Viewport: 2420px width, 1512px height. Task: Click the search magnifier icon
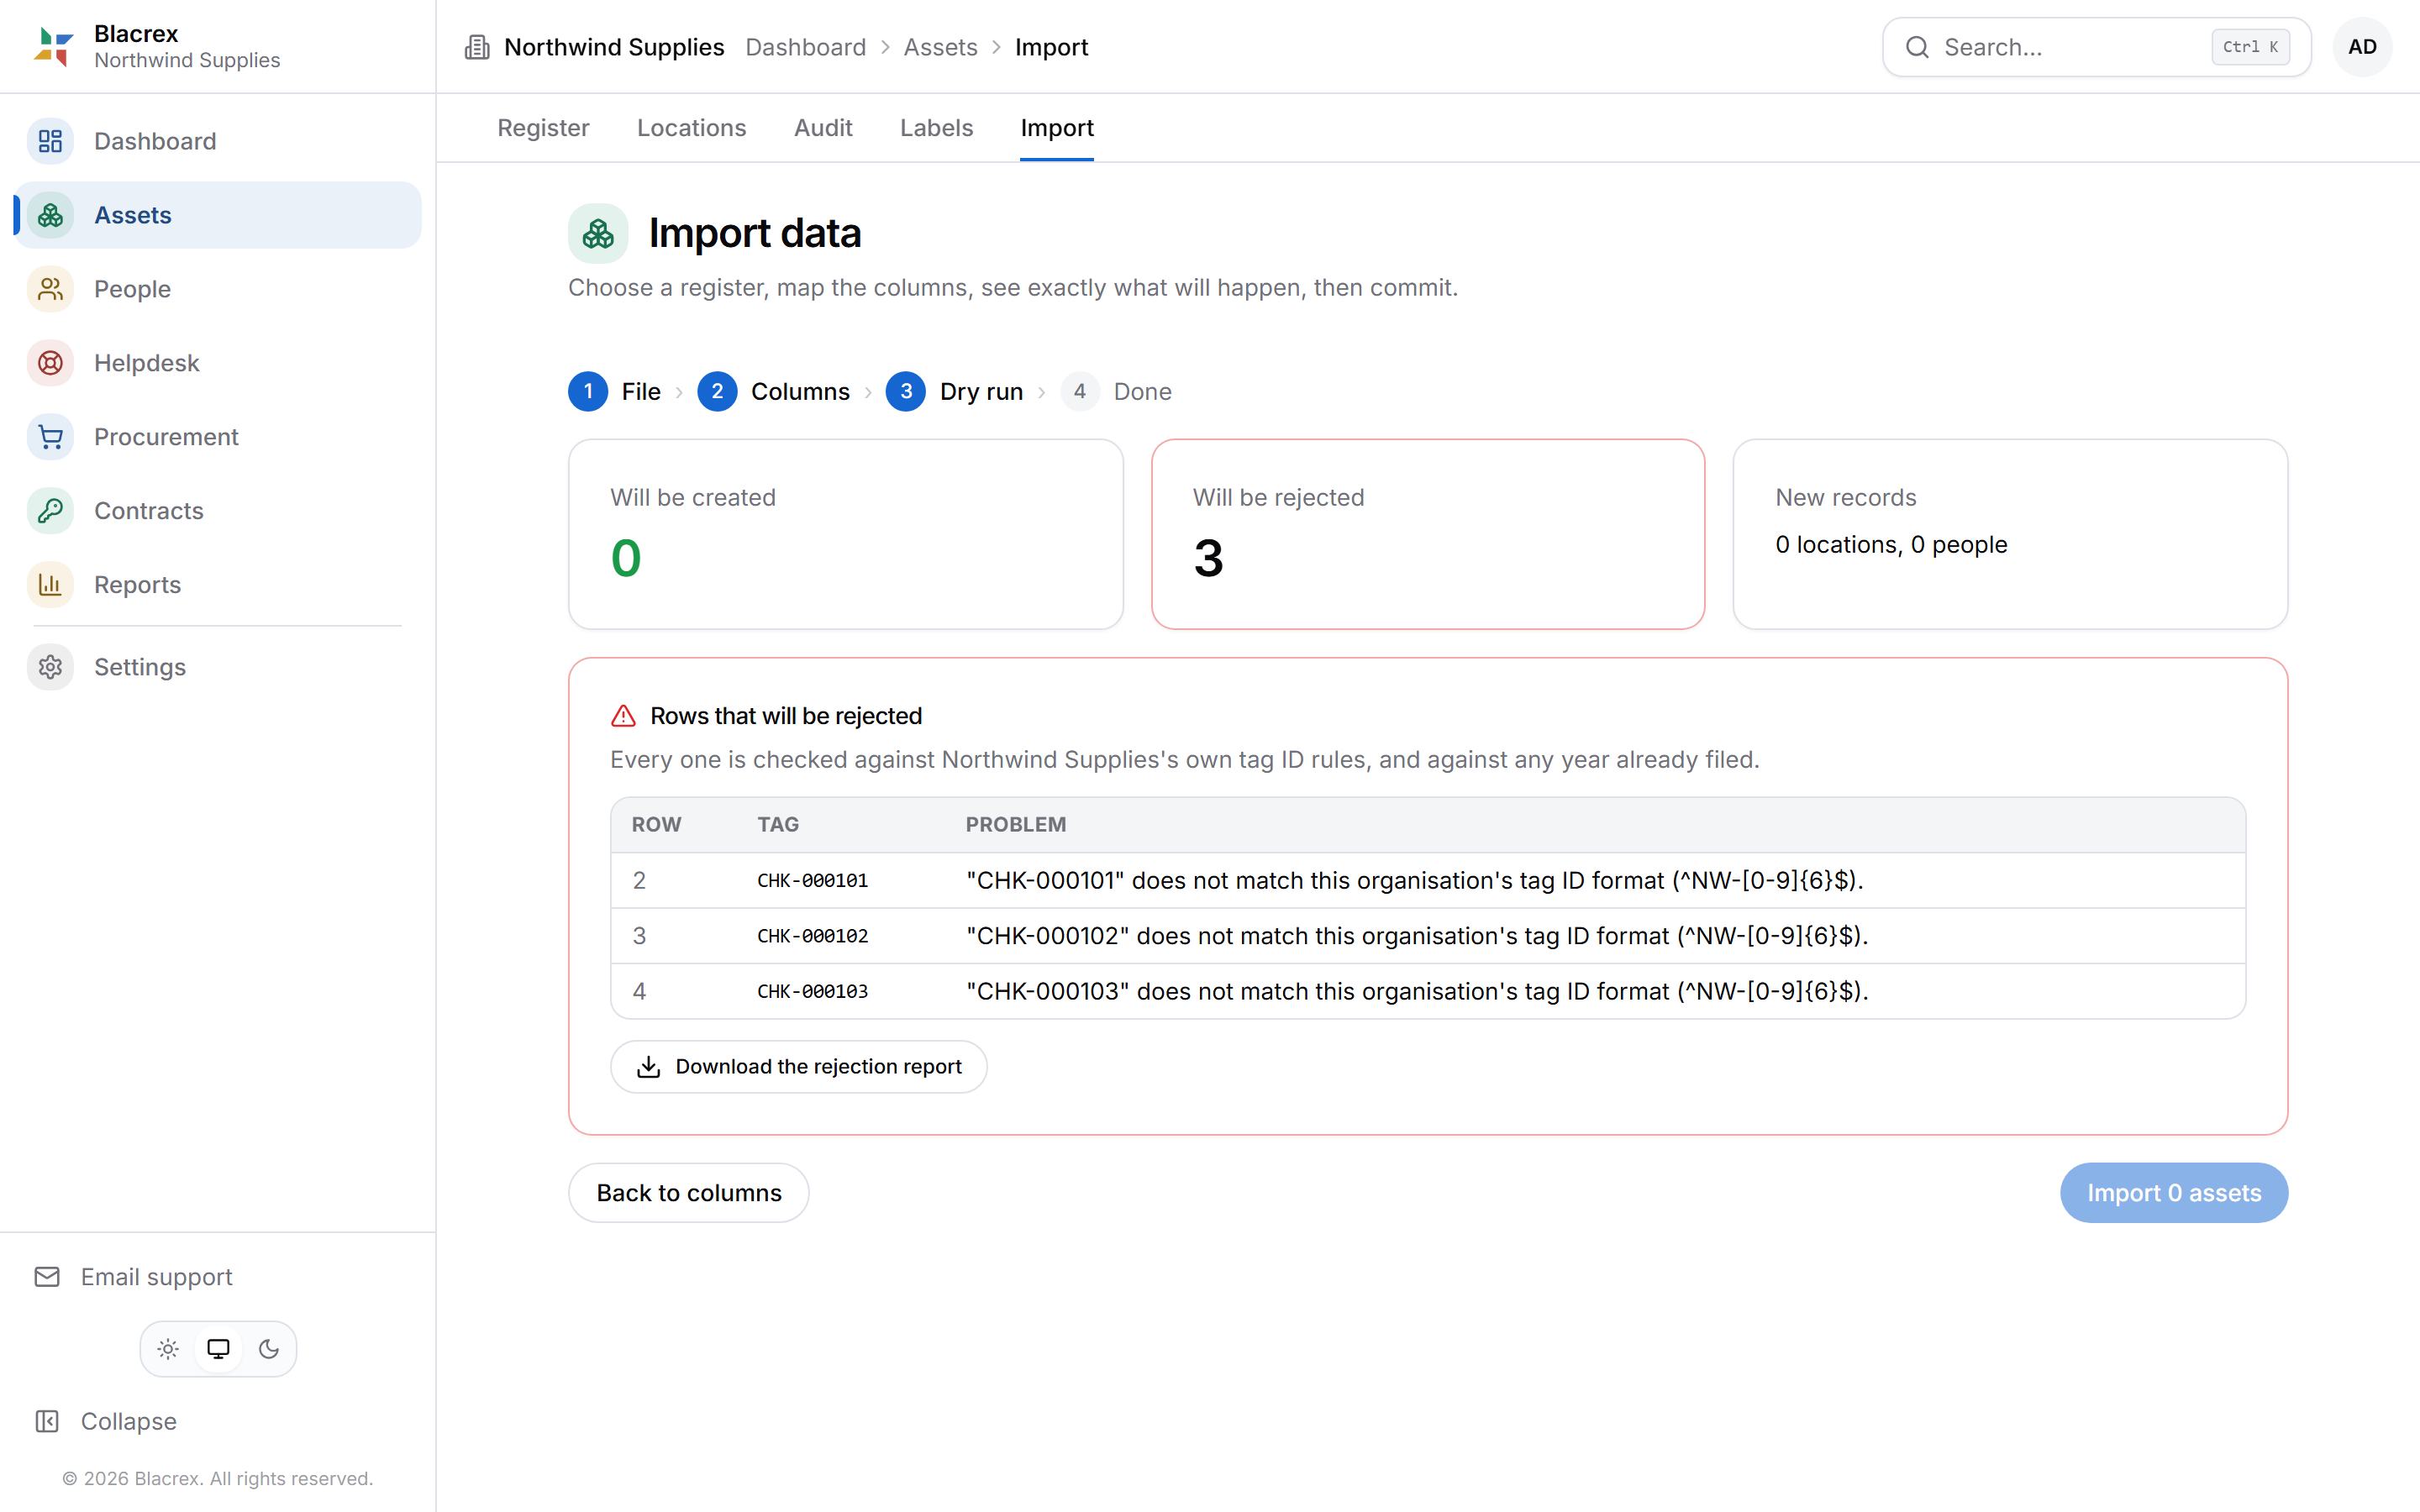(1917, 47)
